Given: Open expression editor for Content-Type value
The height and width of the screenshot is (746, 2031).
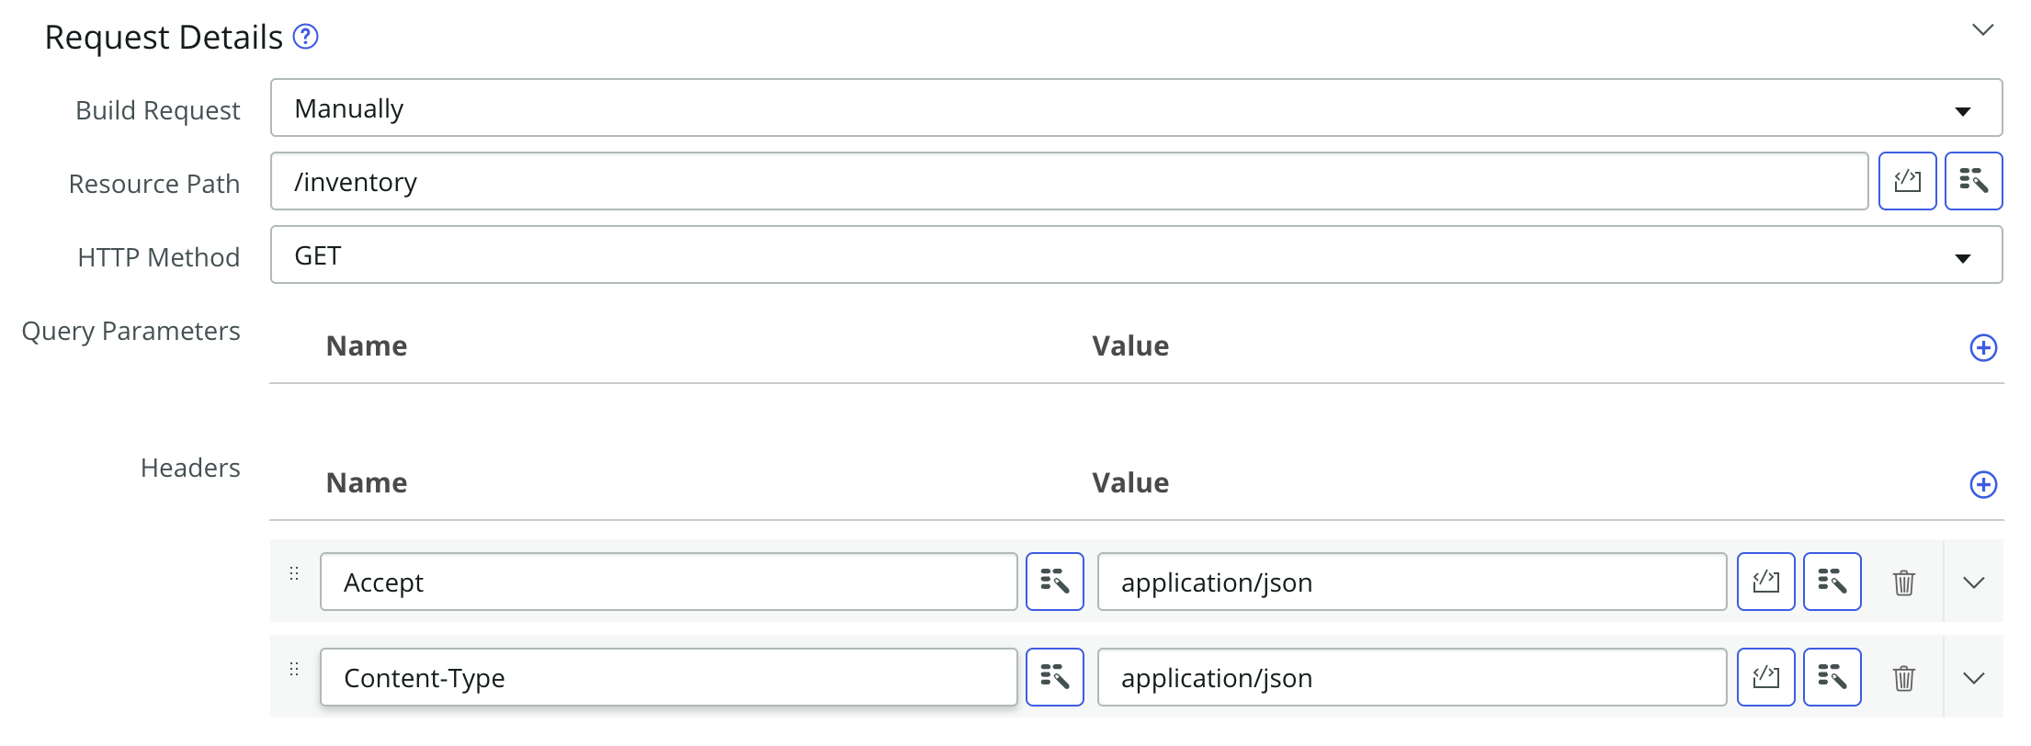Looking at the screenshot, I should point(1766,678).
